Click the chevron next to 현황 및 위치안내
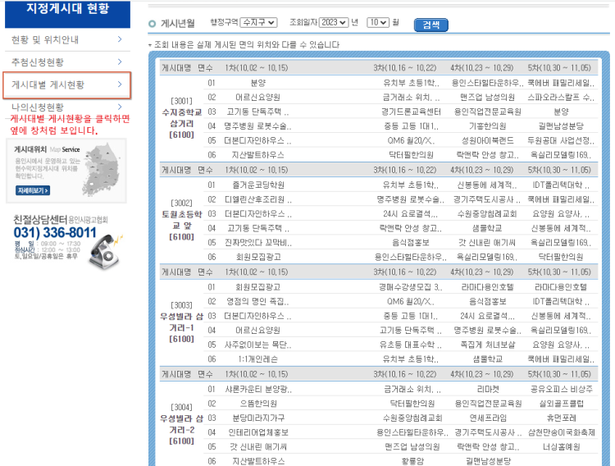This screenshot has width=615, height=466. 120,39
